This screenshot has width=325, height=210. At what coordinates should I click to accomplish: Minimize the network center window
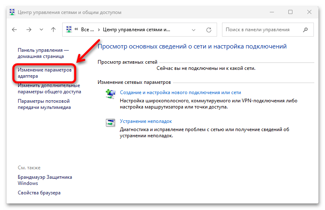272,12
